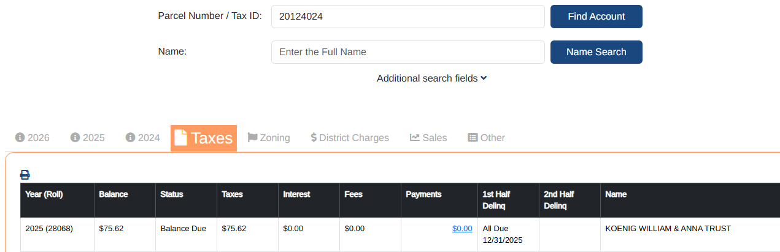Click the info icon beside 2024

click(x=130, y=137)
